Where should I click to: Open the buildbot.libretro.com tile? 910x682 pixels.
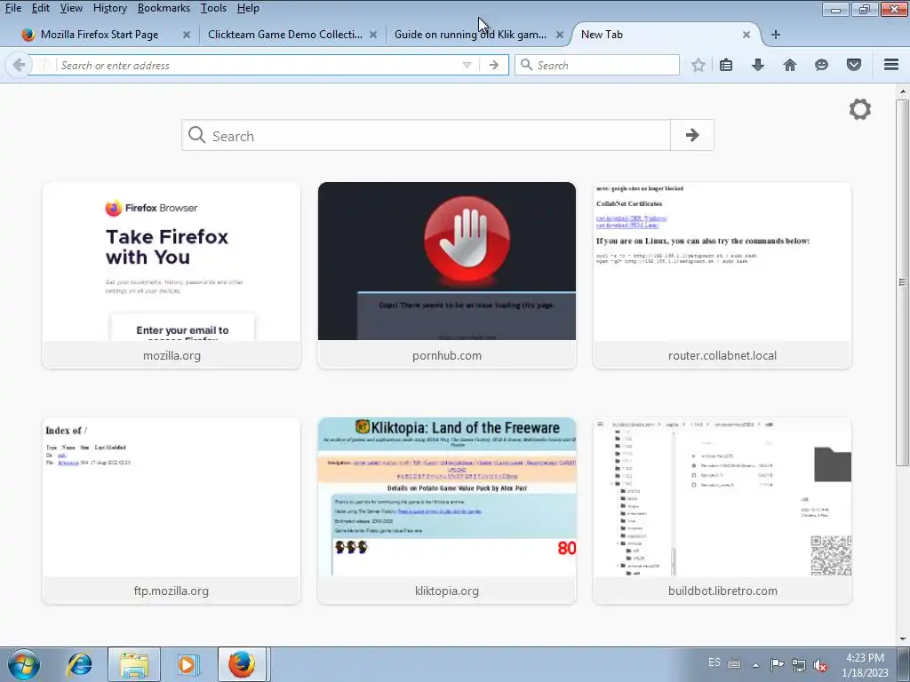click(x=722, y=511)
